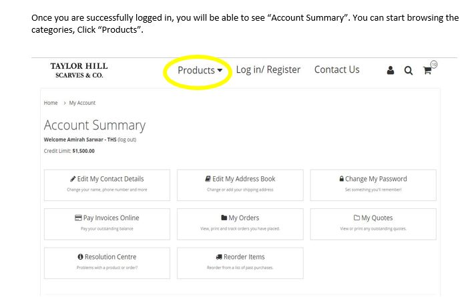Click the truck icon beside Reorder Items
This screenshot has width=476, height=297.
[x=219, y=257]
